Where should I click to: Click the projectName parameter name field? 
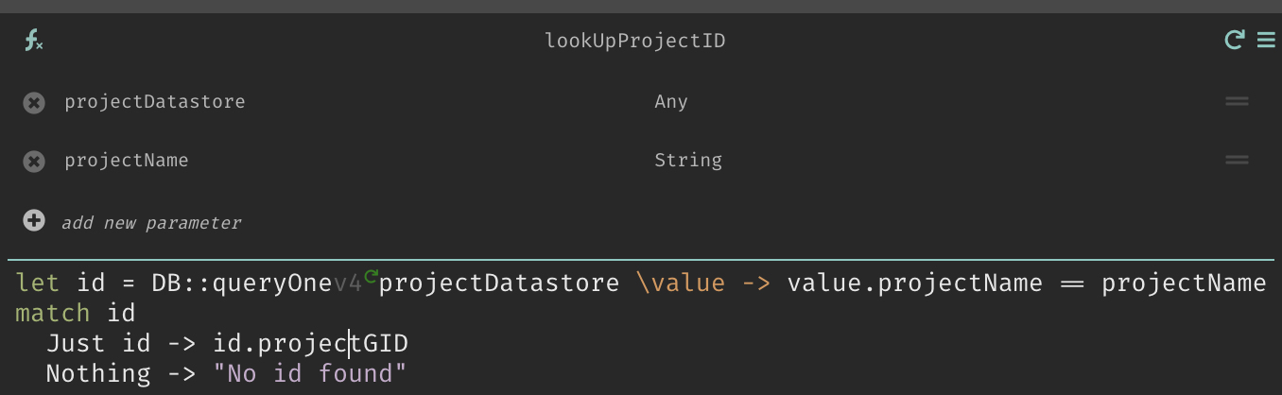[127, 160]
